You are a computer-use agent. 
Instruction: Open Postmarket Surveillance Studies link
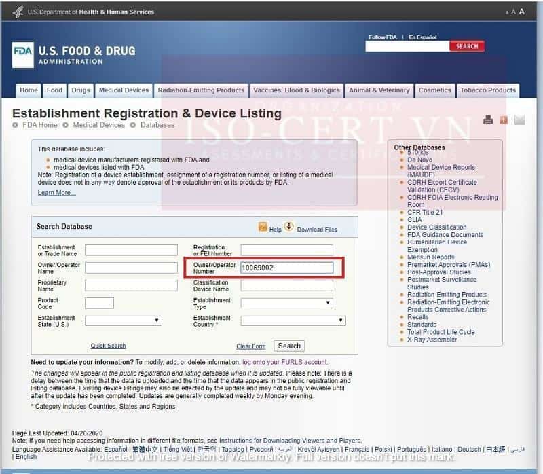(442, 283)
